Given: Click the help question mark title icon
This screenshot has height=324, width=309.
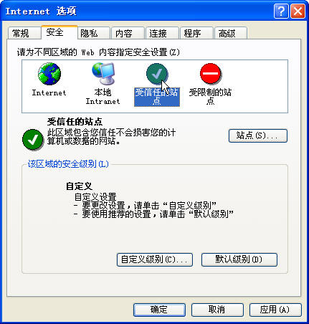Looking at the screenshot, I should (x=281, y=11).
